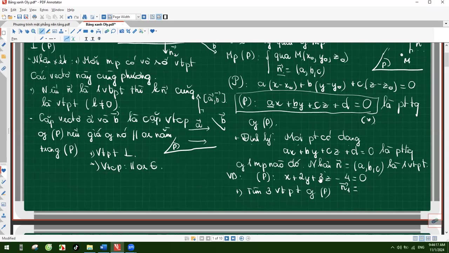
Task: Expand the page navigation list dropdown
Action: coord(97,17)
